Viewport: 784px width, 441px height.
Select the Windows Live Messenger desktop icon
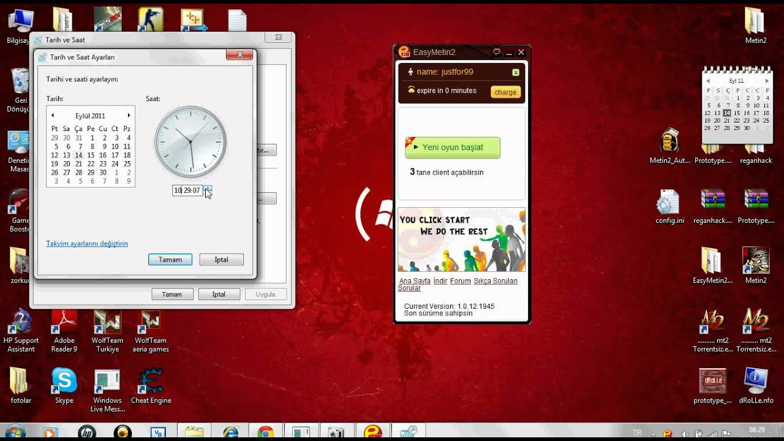pos(108,390)
